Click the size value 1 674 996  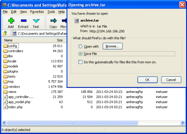[55, 86]
